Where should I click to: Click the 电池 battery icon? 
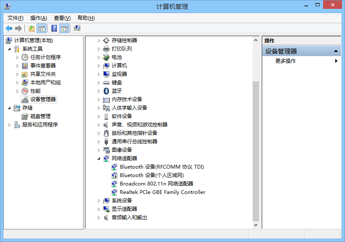point(106,57)
